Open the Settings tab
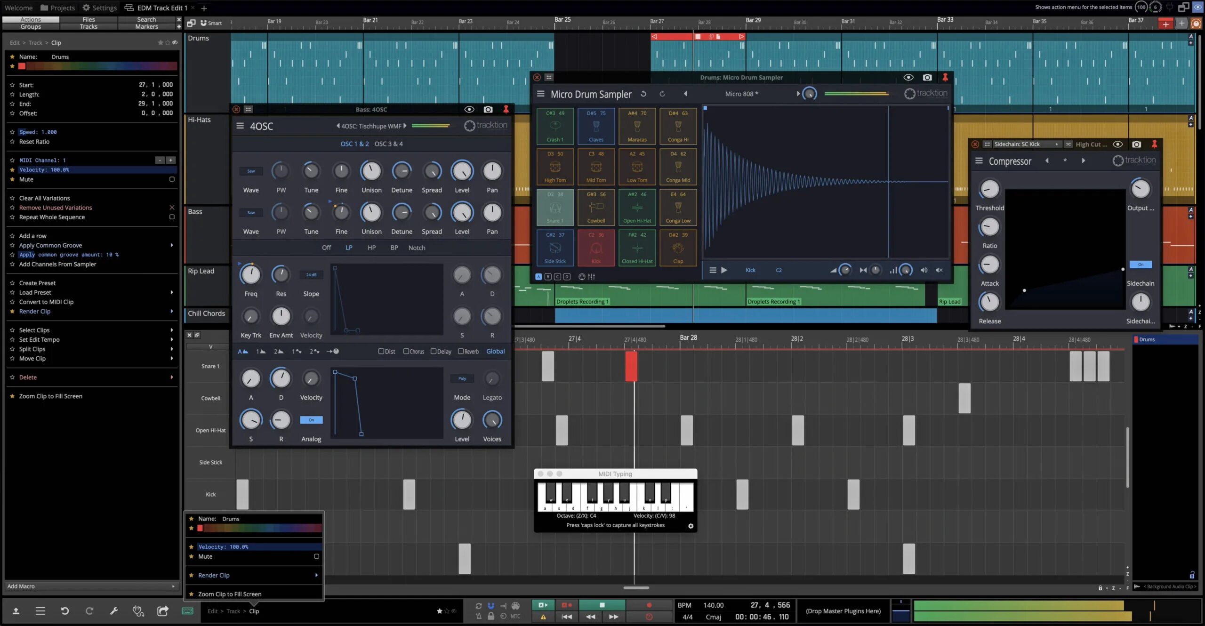This screenshot has width=1205, height=626. point(99,8)
